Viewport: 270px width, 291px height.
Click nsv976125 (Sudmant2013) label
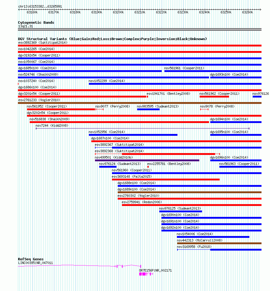click(x=180, y=208)
